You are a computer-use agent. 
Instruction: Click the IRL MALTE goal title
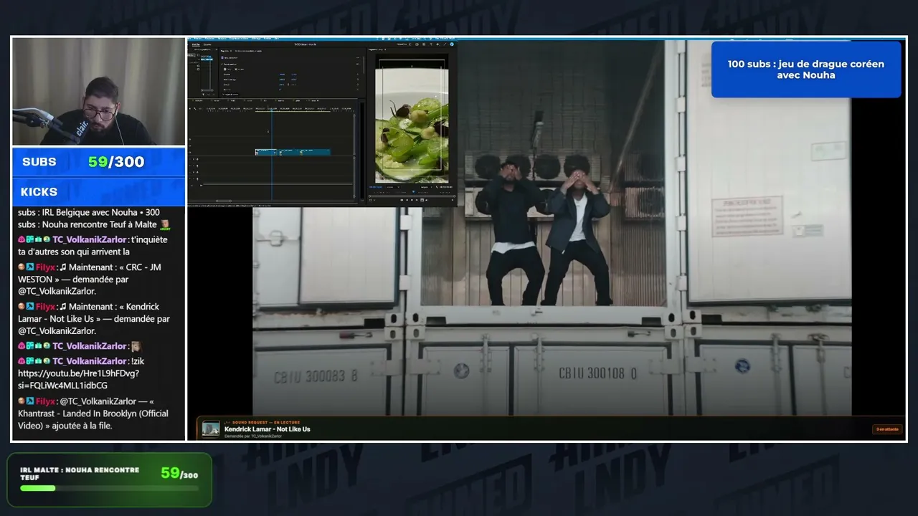coord(80,474)
